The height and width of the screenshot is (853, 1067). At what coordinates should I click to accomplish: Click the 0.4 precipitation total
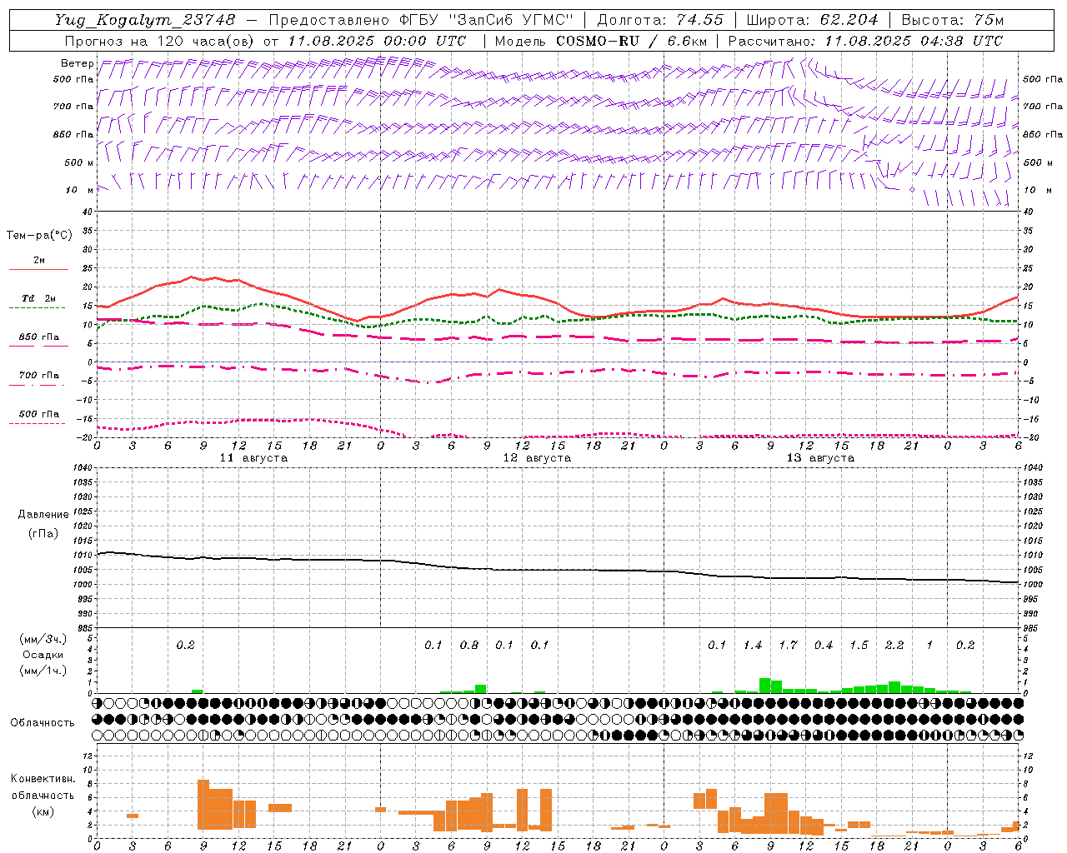point(824,645)
